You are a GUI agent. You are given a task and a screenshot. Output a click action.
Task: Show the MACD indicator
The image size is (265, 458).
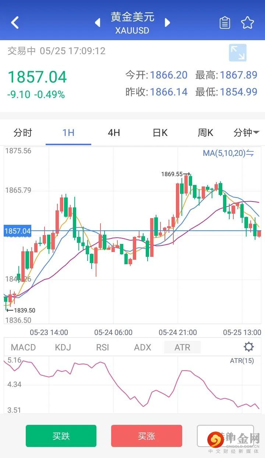coord(23,347)
